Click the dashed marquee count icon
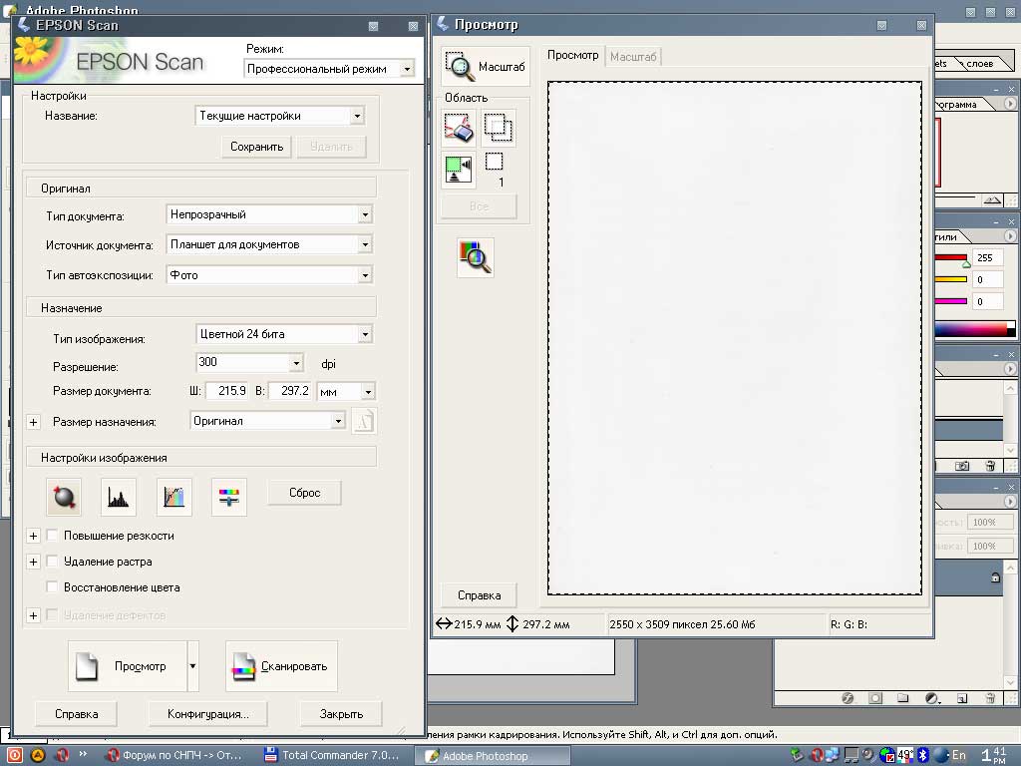1021x766 pixels. click(x=495, y=162)
